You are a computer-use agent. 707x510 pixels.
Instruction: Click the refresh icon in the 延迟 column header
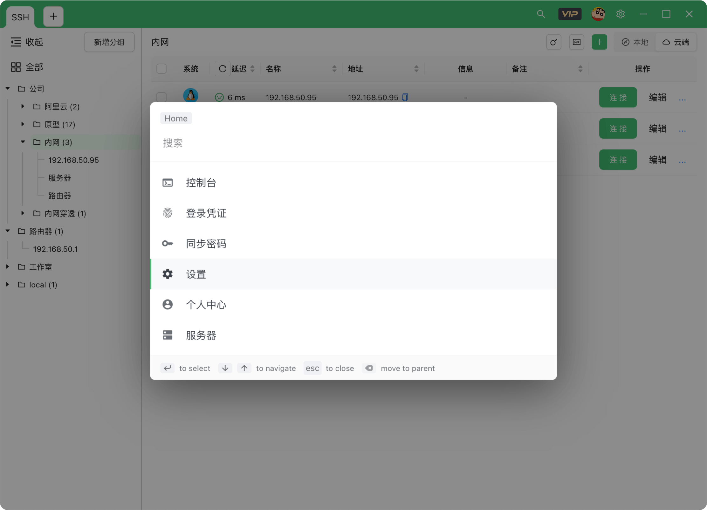coord(222,69)
